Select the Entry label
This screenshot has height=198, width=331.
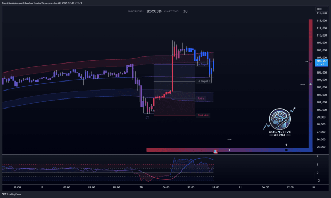[201, 98]
